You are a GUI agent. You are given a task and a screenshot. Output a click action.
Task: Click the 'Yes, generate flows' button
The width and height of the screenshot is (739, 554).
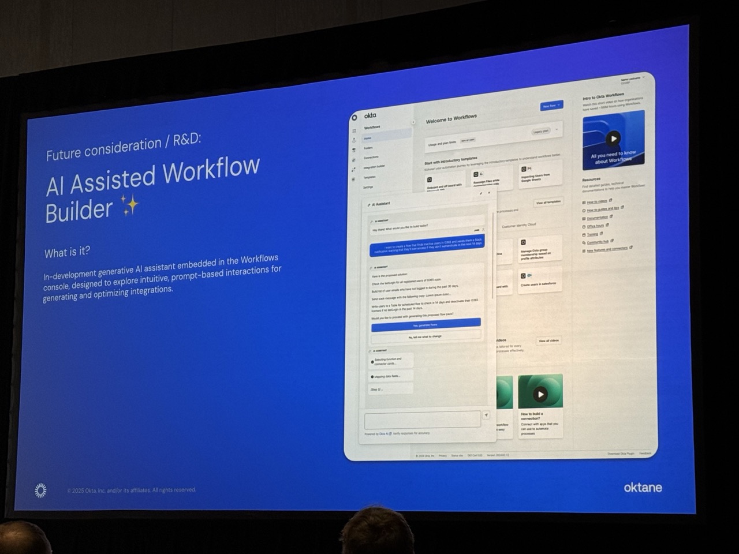426,325
